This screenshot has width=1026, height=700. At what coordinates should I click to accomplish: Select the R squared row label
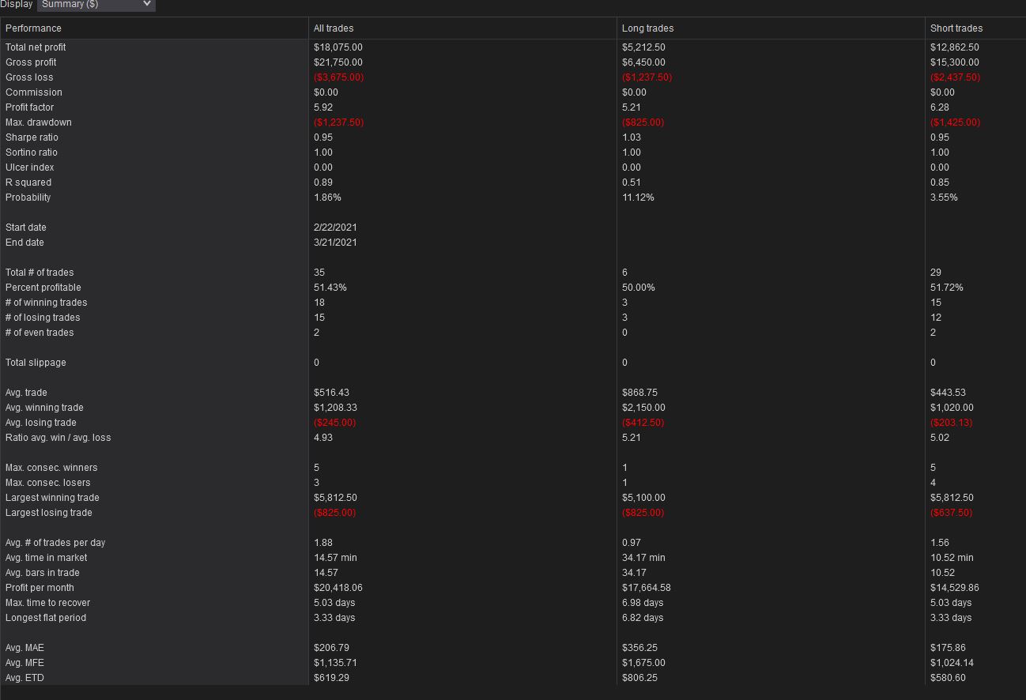tap(28, 183)
